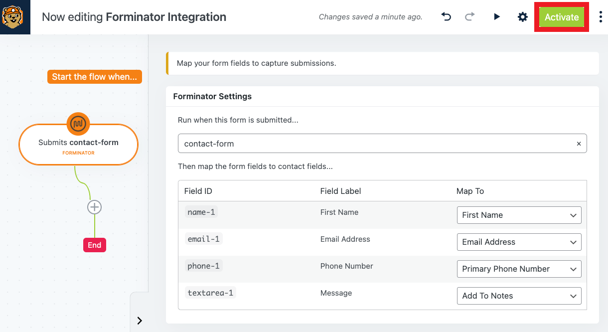
Task: Select the Submits contact-form step
Action: click(78, 145)
